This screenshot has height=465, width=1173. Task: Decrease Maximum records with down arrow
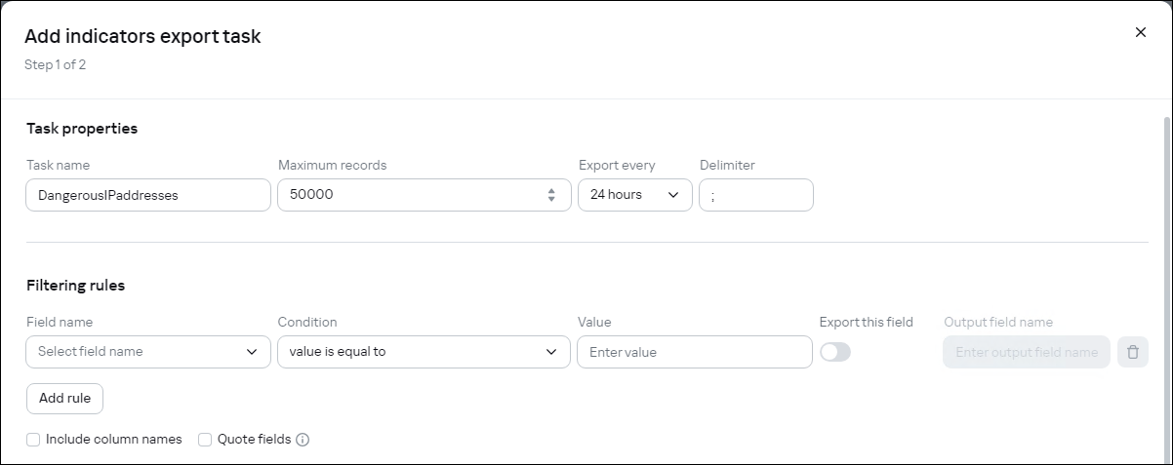[551, 200]
